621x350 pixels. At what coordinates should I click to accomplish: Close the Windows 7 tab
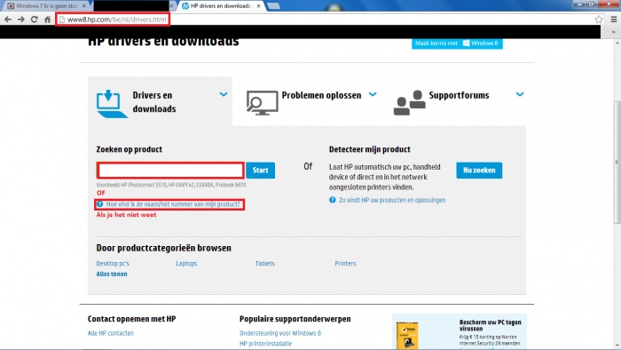tap(84, 6)
